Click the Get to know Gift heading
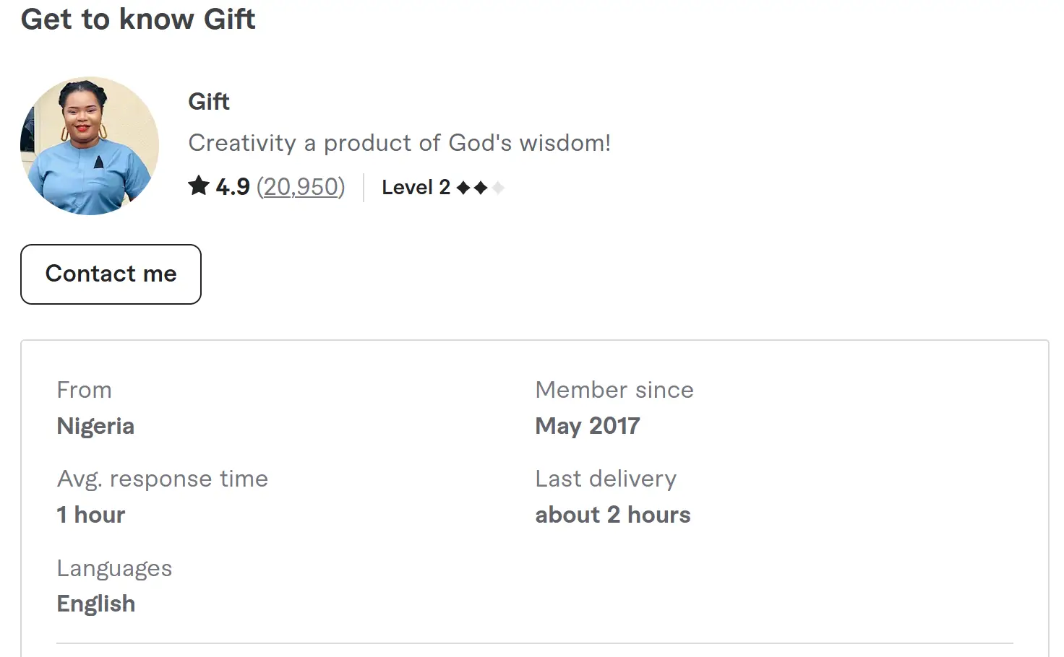This screenshot has width=1064, height=657. (138, 19)
